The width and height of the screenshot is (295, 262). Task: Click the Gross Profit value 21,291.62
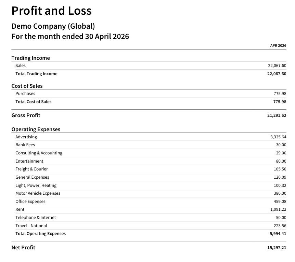coord(277,115)
